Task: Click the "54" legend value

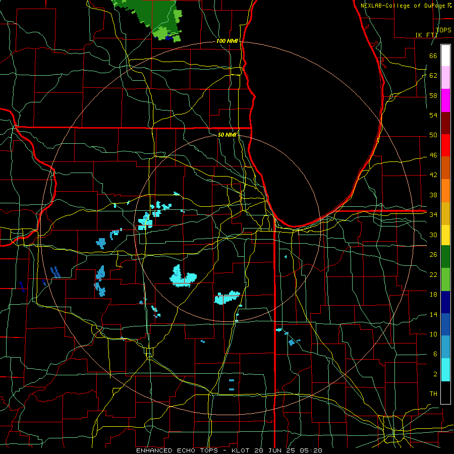Action: click(433, 115)
